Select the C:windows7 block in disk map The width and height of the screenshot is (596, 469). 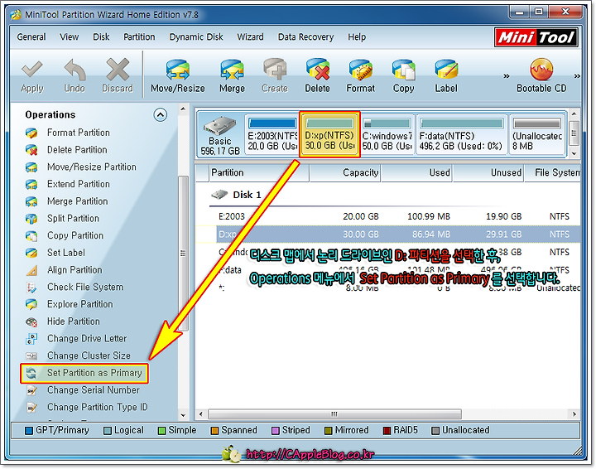[x=387, y=134]
